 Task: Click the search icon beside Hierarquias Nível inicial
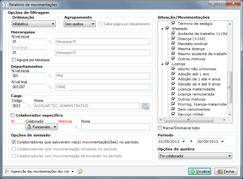click(50, 41)
